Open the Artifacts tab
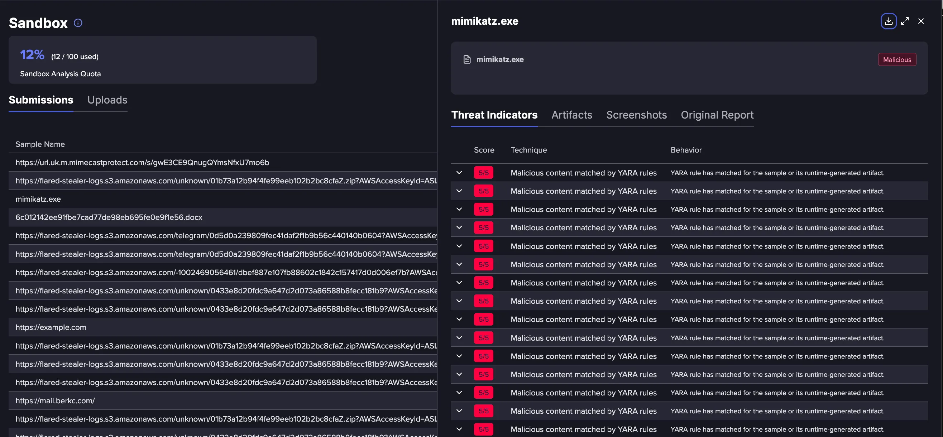Viewport: 943px width, 437px height. pos(572,115)
